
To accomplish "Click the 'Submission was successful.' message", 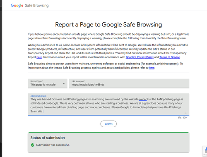I will [x=53, y=145].
